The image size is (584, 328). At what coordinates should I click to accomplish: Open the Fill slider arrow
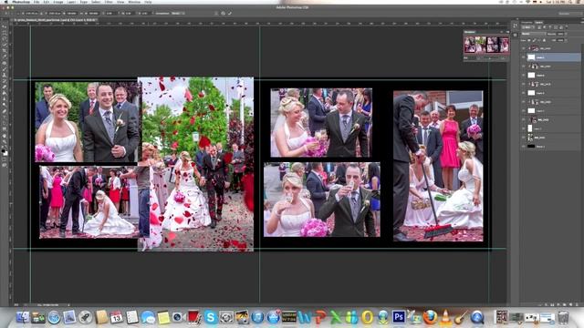tap(566, 40)
